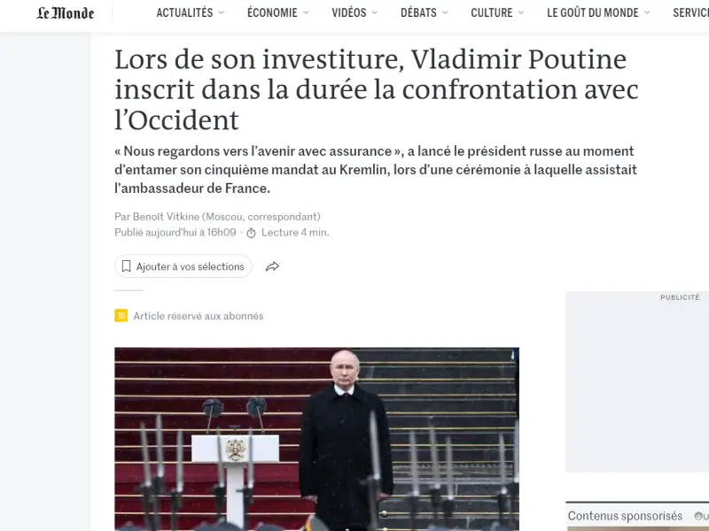
Task: Click the bookmark icon in Ajouter button
Action: point(126,266)
